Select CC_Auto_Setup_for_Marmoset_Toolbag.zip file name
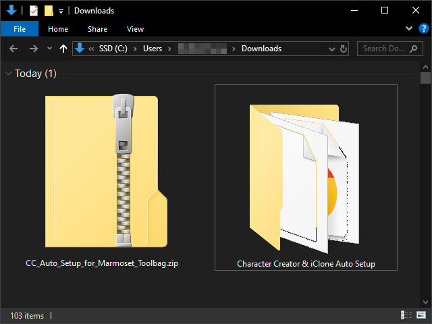Screen dimensions: 432x324 [102, 263]
